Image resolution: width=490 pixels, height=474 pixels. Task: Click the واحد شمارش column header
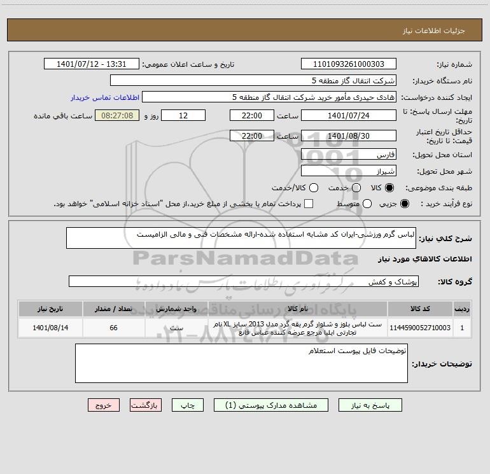pos(176,309)
